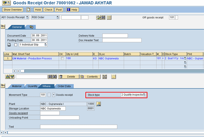Click the create new document icon
204x137 pixels.
(x=29, y=10)
